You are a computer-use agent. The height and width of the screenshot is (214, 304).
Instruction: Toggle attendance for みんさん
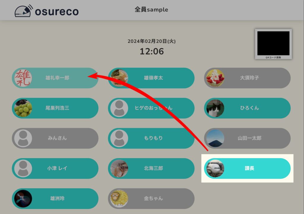pyautogui.click(x=55, y=138)
